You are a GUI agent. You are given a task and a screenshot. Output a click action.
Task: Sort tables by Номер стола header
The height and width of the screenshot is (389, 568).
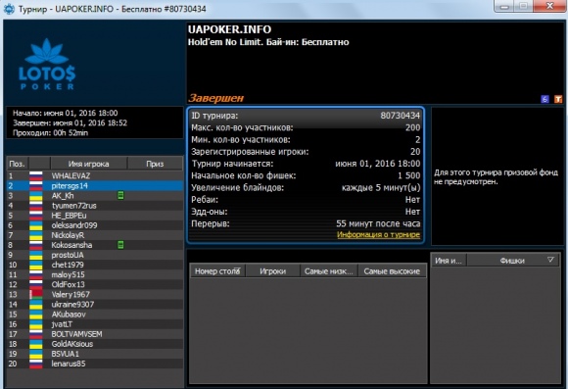click(x=217, y=271)
